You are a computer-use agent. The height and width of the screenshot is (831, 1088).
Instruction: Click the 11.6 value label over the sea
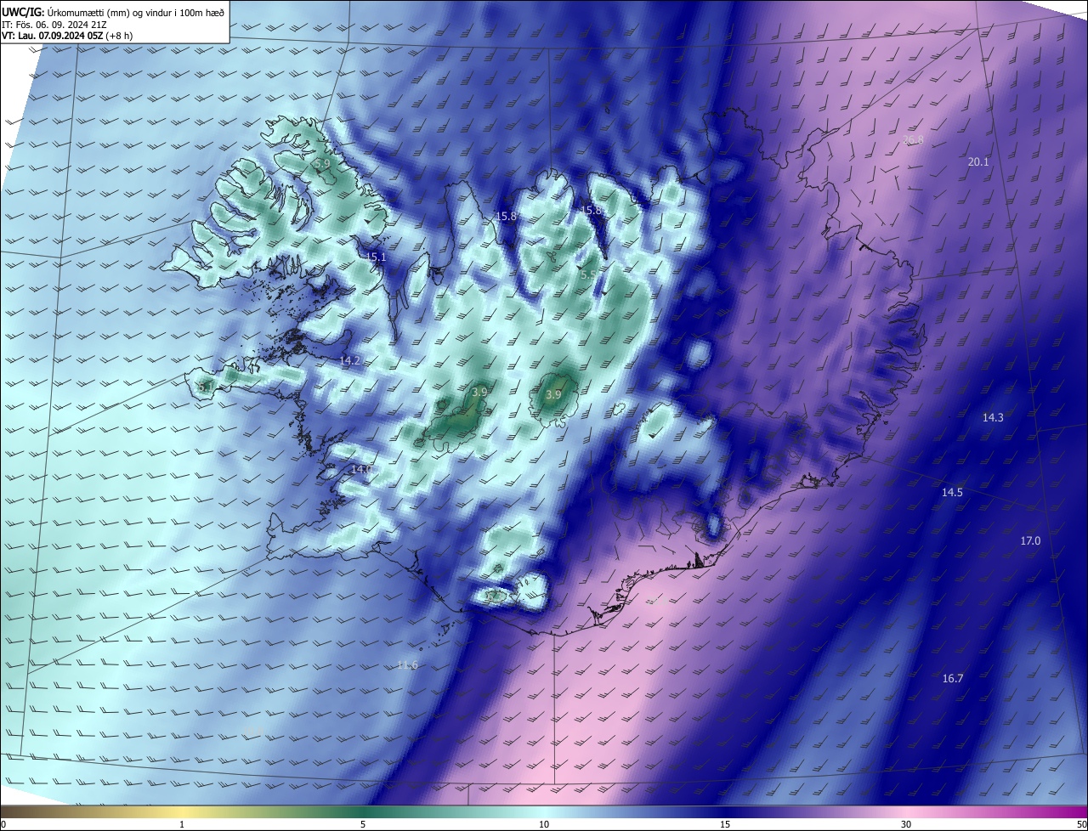click(x=407, y=664)
